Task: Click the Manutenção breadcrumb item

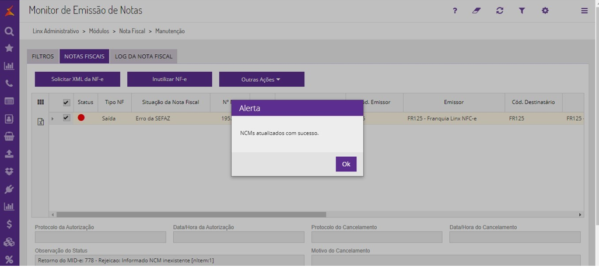Action: (170, 31)
